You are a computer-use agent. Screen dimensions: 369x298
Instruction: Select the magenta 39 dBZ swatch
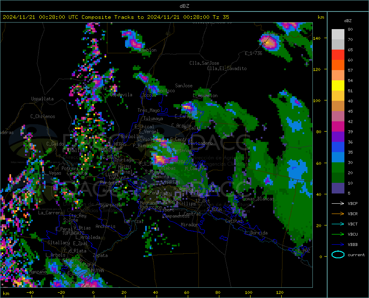(338, 127)
